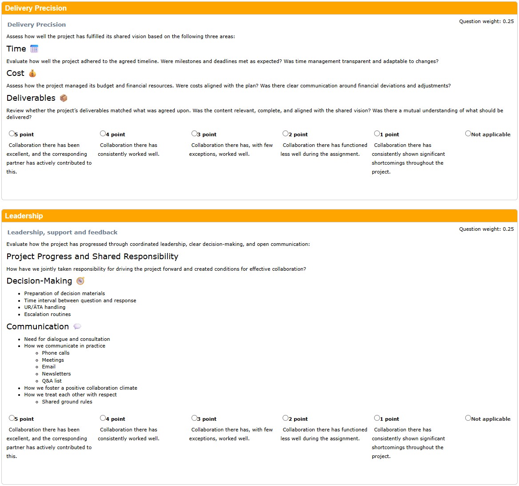Image resolution: width=519 pixels, height=486 pixels.
Task: Click the Leadership, support and feedback subtitle
Action: (x=62, y=232)
